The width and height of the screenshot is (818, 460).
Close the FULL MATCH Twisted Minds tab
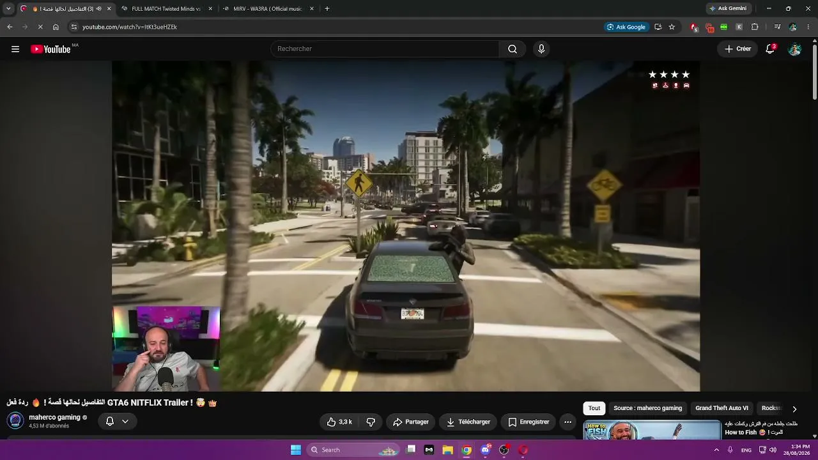pos(210,9)
